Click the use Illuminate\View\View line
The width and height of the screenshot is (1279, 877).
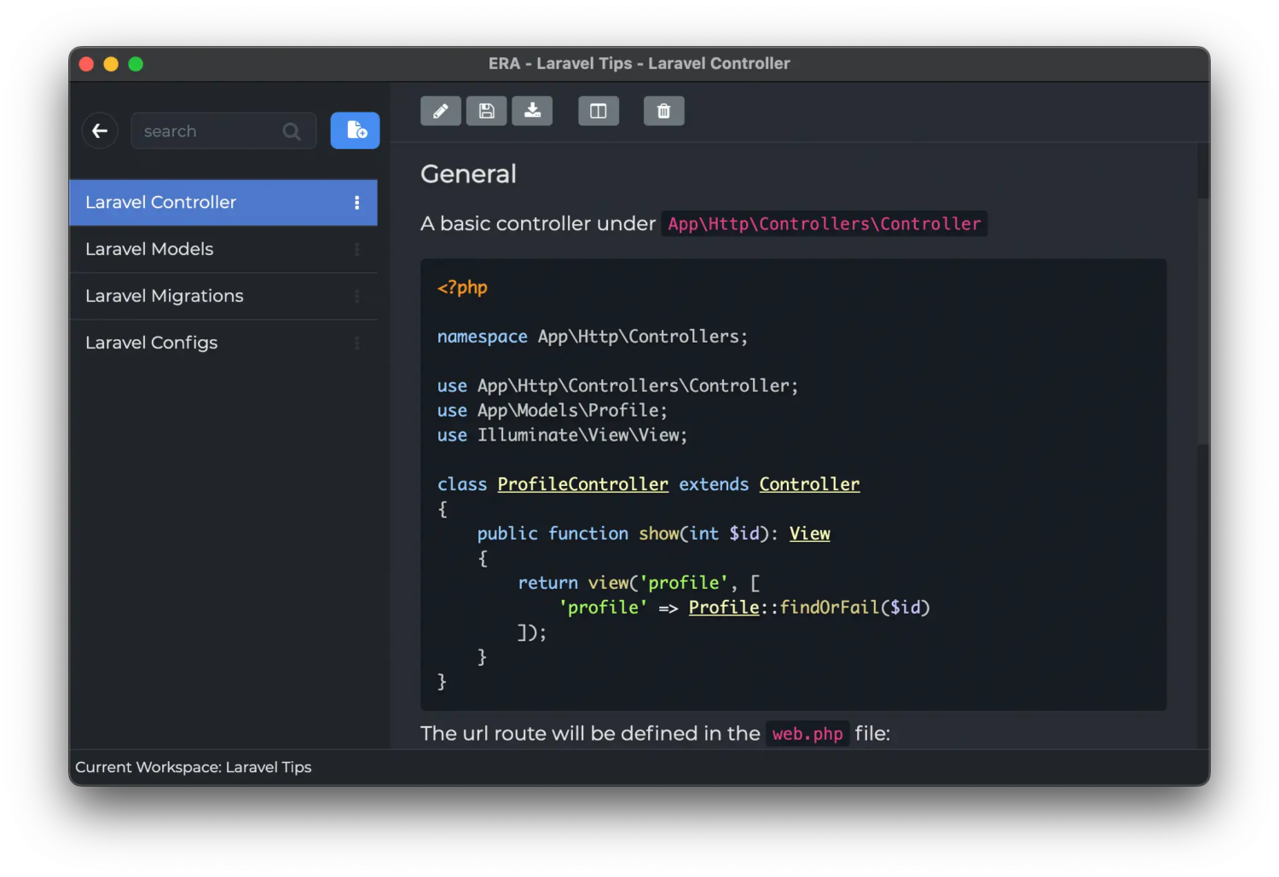562,436
